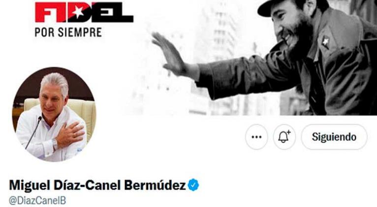Screen dimensions: 377x207
Task: Select the @DiazCanelB handle
Action: pyautogui.click(x=37, y=201)
